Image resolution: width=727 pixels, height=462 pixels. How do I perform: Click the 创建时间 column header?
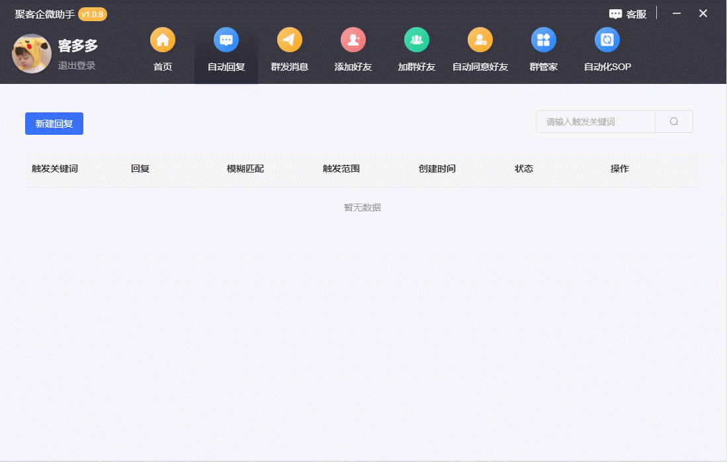point(437,169)
